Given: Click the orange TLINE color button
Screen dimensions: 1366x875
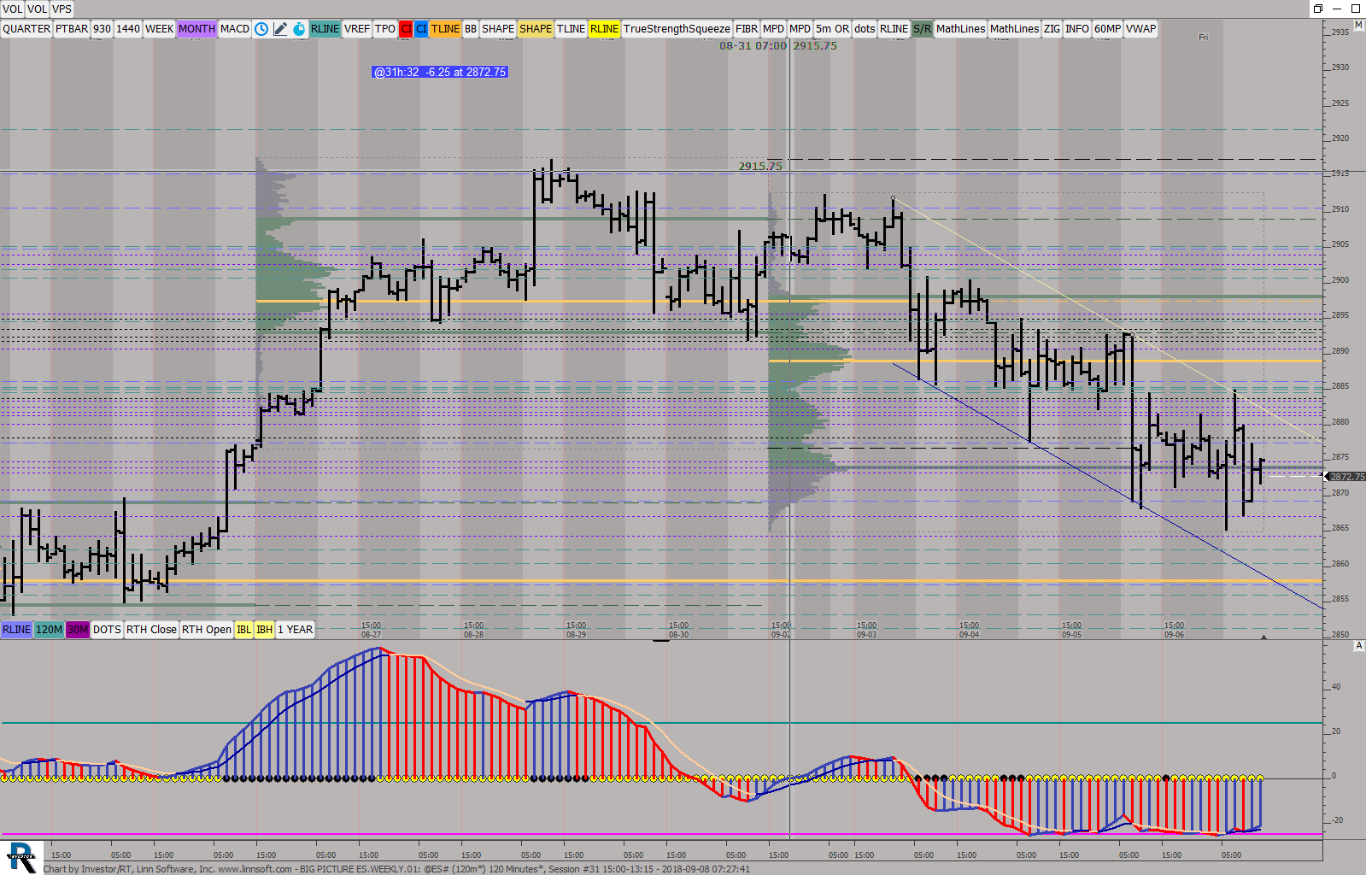Looking at the screenshot, I should (445, 29).
